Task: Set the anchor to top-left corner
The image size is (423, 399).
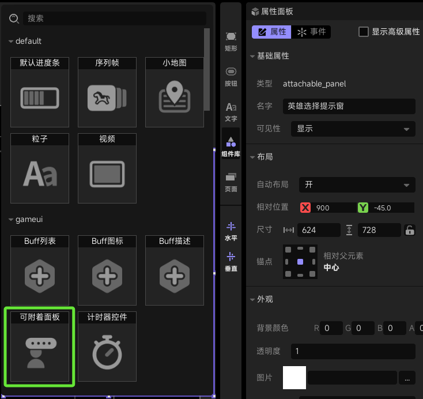Action: point(288,250)
